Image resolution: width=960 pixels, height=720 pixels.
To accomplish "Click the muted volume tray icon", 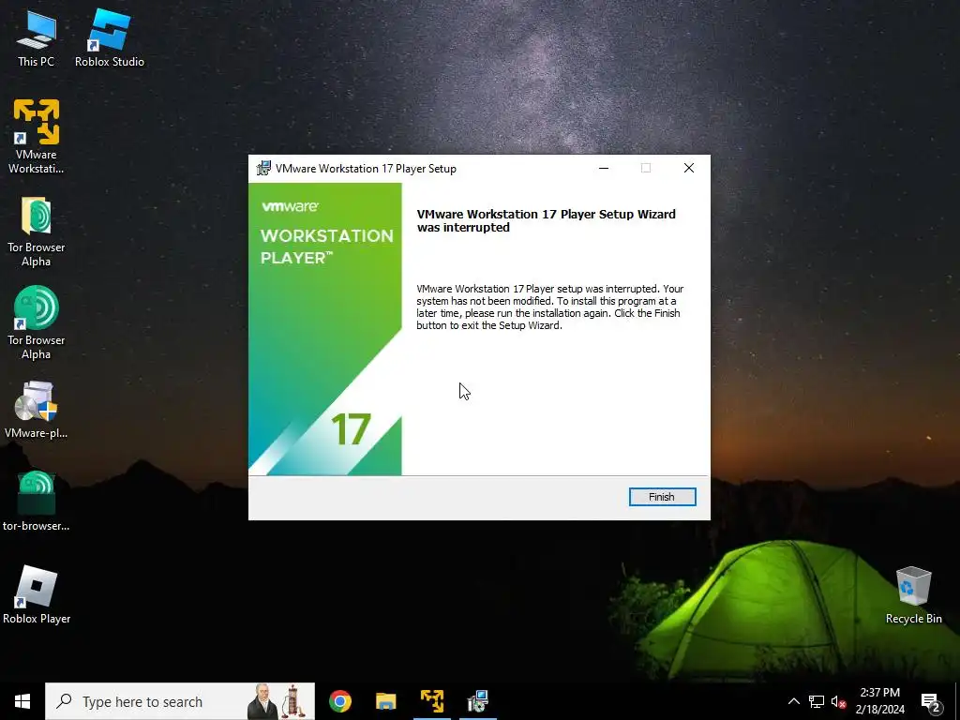I will click(x=838, y=701).
